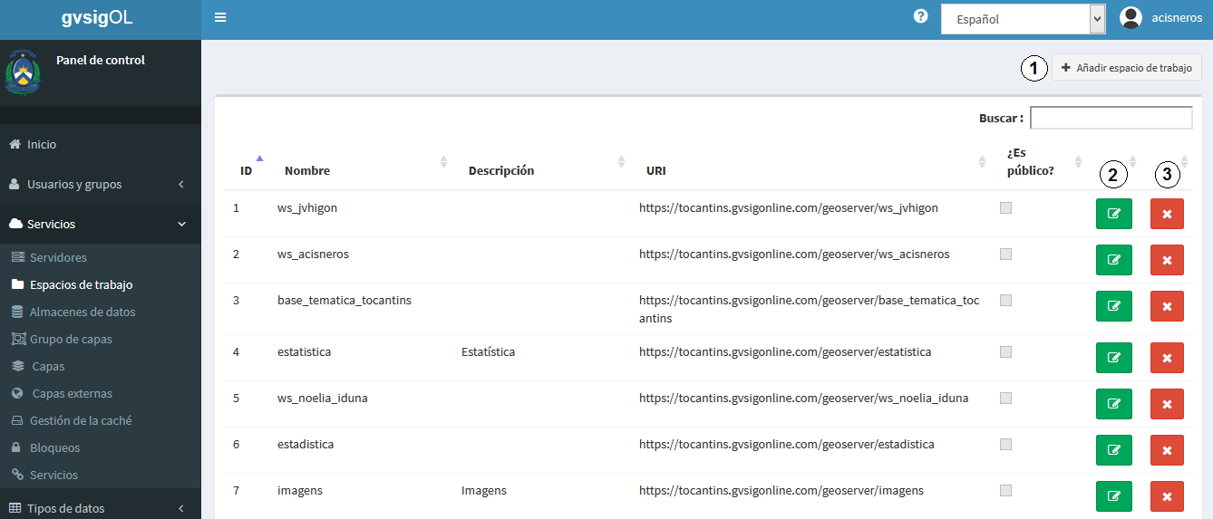This screenshot has height=519, width=1213.
Task: Delete the estadistica workspace
Action: [x=1167, y=450]
